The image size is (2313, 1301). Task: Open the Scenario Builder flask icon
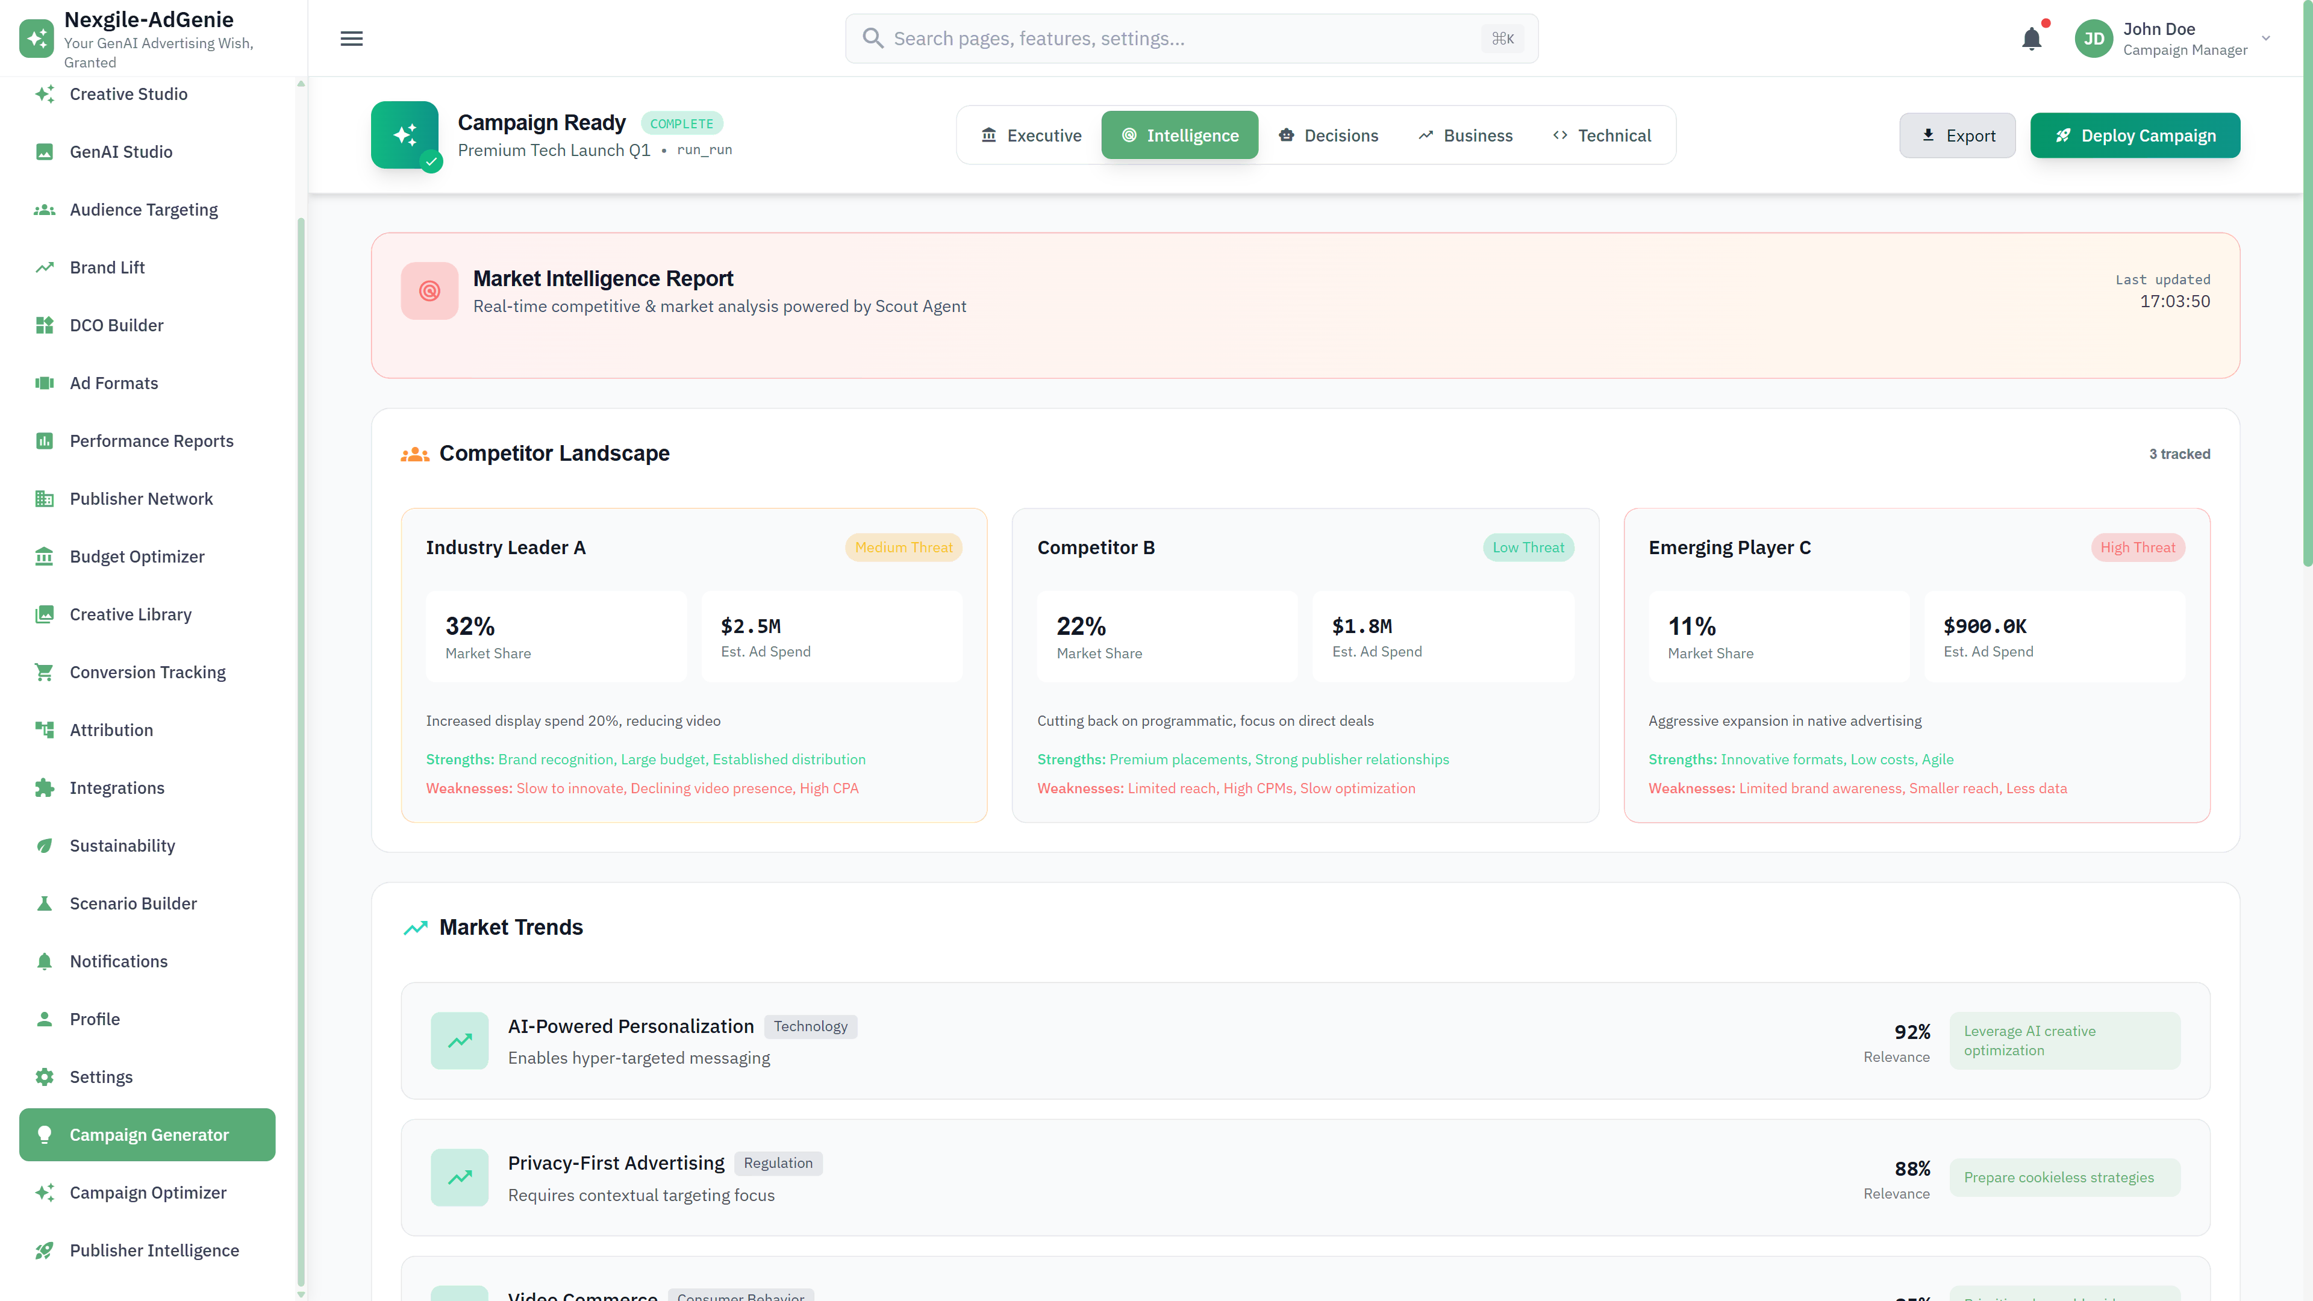tap(44, 903)
